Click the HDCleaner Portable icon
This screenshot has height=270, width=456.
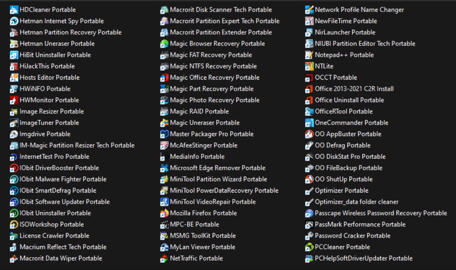tap(14, 10)
